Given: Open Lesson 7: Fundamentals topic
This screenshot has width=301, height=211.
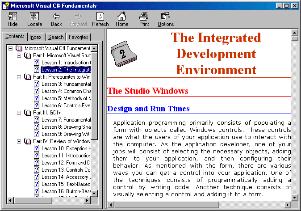Looking at the screenshot, I should point(66,120).
